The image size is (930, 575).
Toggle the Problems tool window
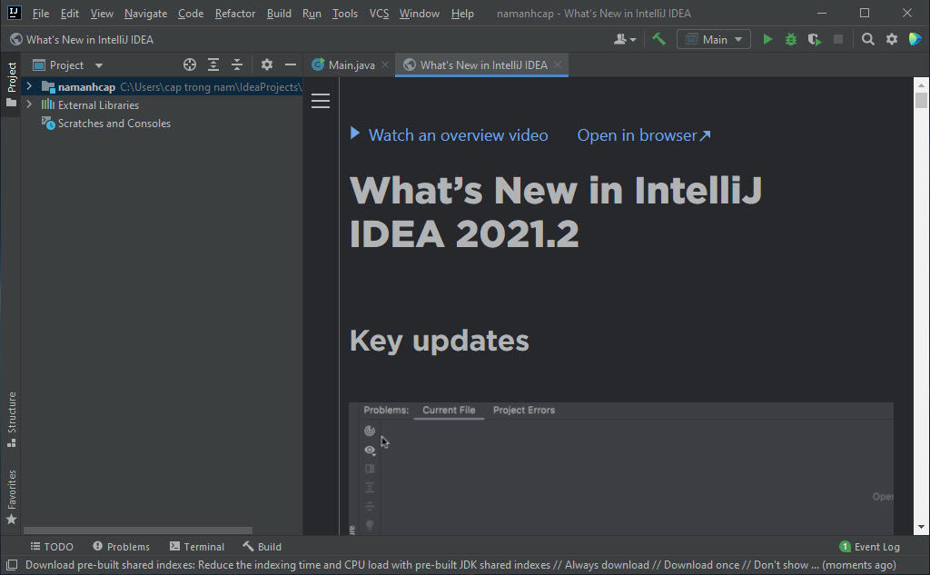122,547
